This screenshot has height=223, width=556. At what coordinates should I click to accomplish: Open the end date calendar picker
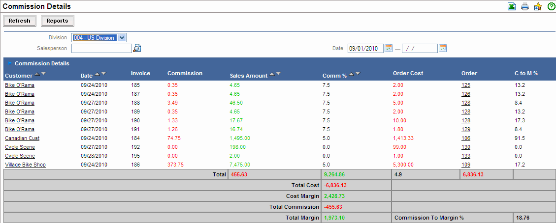click(x=443, y=48)
